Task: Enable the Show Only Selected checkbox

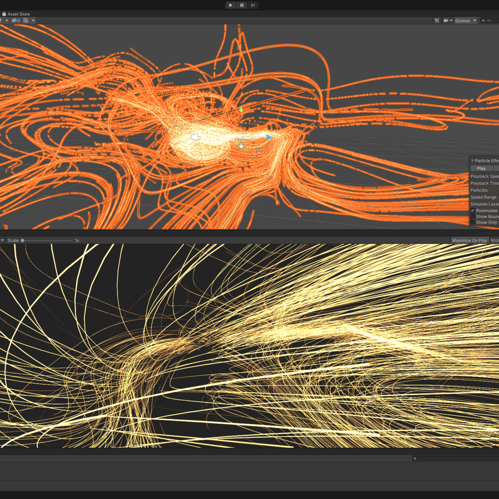Action: 473,223
